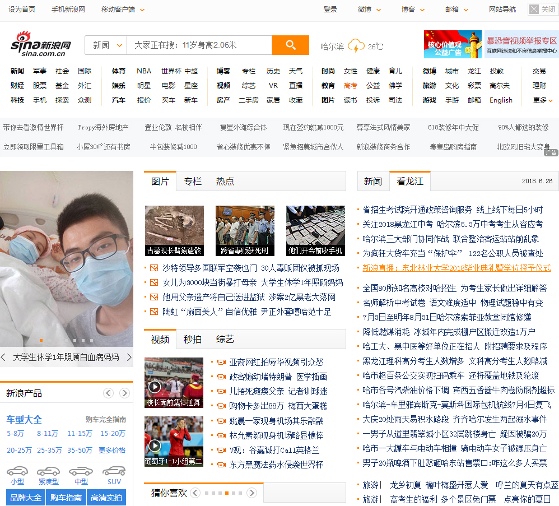
Task: Click the Harbin weather cloud icon
Action: [x=356, y=46]
